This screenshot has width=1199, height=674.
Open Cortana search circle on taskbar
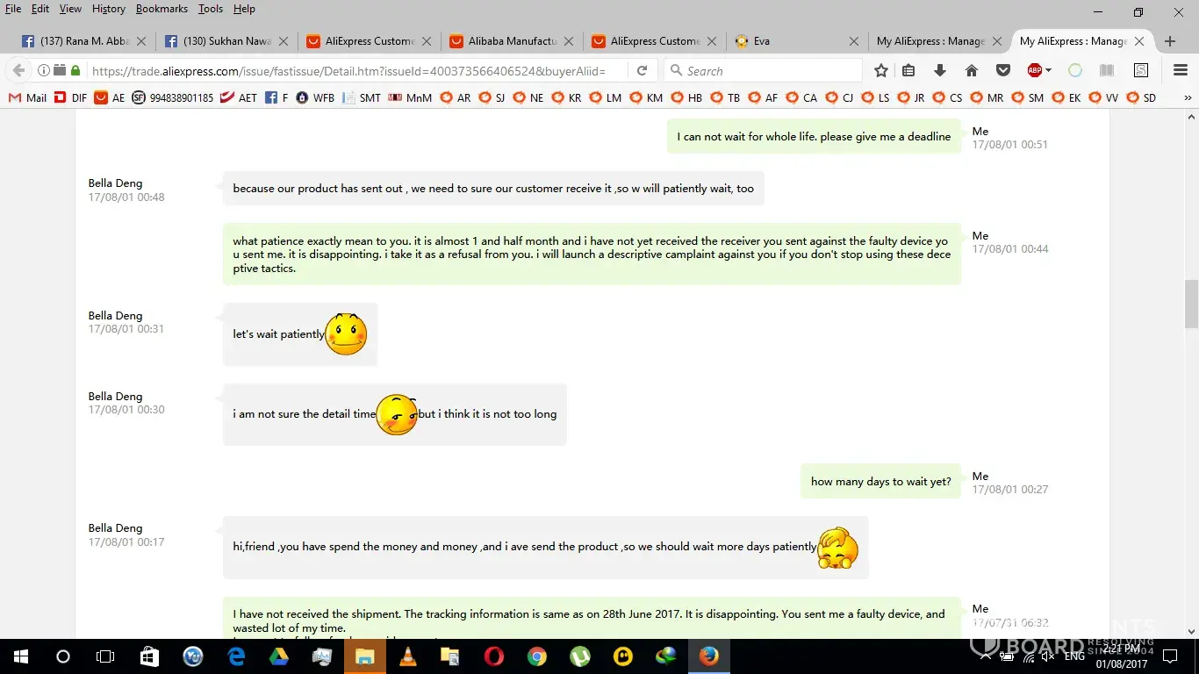(63, 656)
